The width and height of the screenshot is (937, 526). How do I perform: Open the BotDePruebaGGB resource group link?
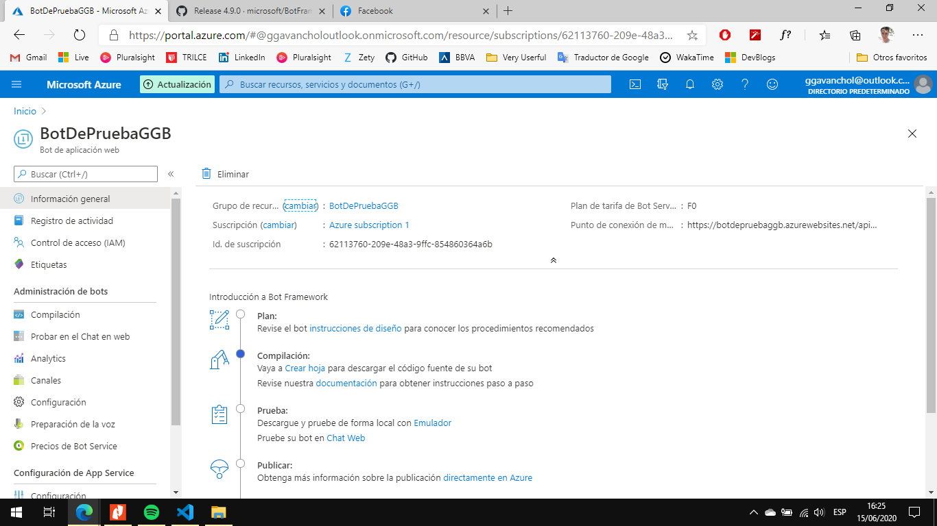[x=364, y=205]
